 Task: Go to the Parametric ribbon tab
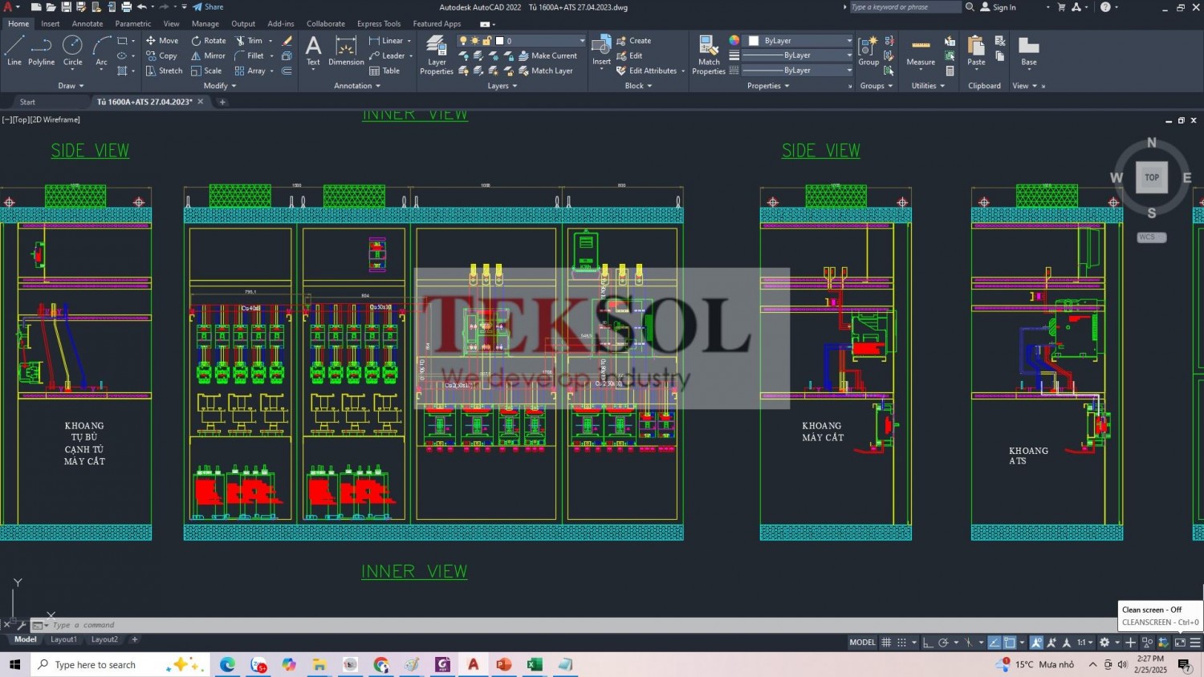132,24
